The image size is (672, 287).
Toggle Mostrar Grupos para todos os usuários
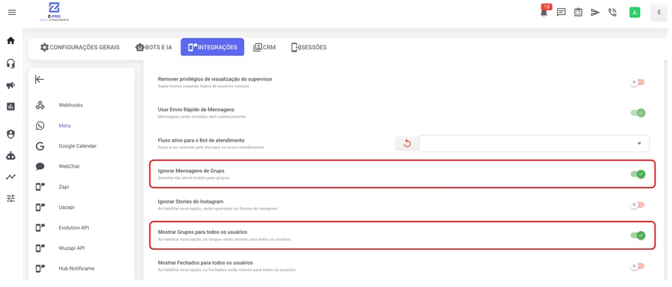pyautogui.click(x=638, y=236)
